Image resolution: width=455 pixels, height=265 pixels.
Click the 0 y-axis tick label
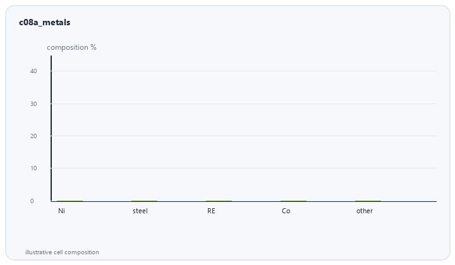[32, 201]
